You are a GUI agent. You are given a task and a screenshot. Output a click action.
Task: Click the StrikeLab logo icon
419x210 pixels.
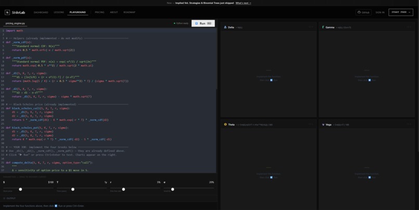[x=7, y=12]
